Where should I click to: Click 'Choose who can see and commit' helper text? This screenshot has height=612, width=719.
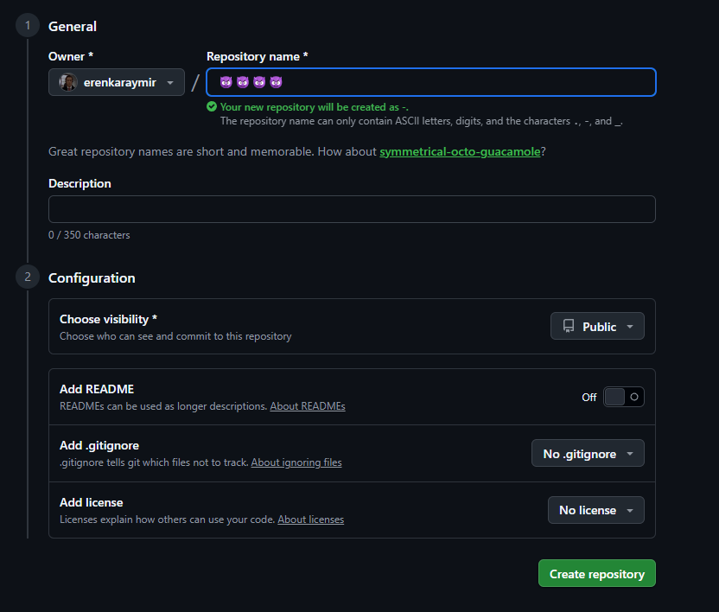[175, 336]
